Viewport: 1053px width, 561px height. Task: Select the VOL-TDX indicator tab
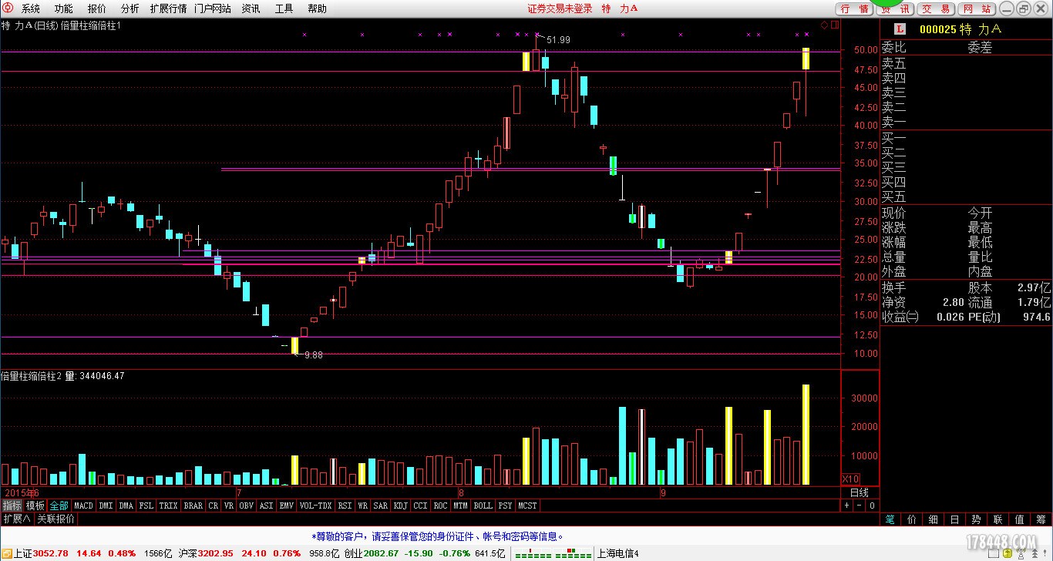coord(315,506)
